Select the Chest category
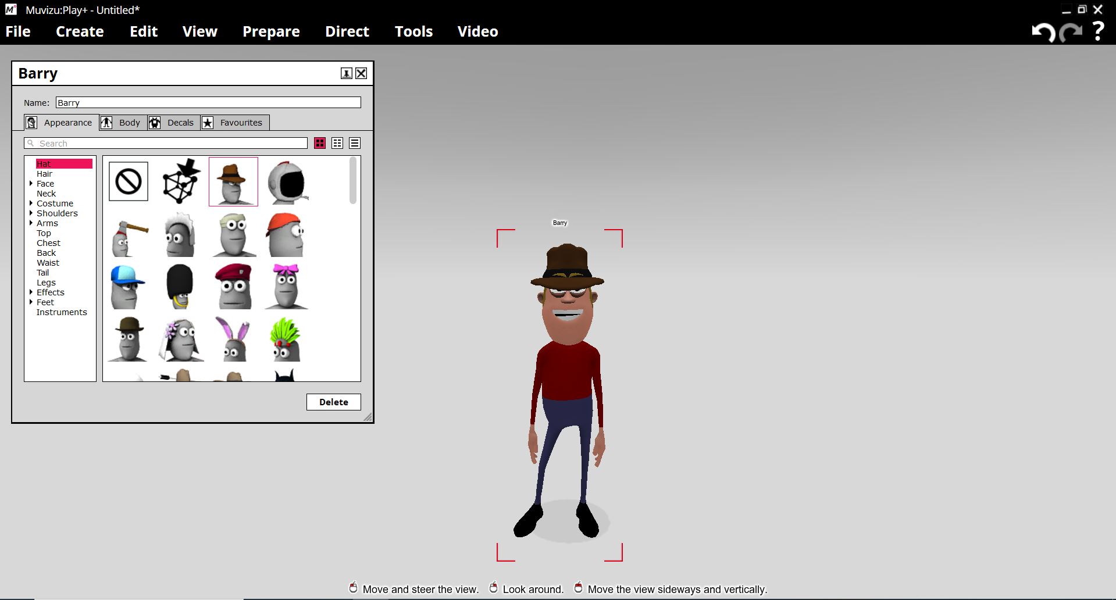This screenshot has width=1116, height=600. [48, 243]
